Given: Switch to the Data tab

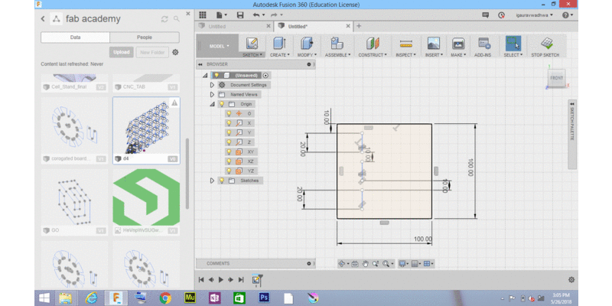Looking at the screenshot, I should 75,37.
